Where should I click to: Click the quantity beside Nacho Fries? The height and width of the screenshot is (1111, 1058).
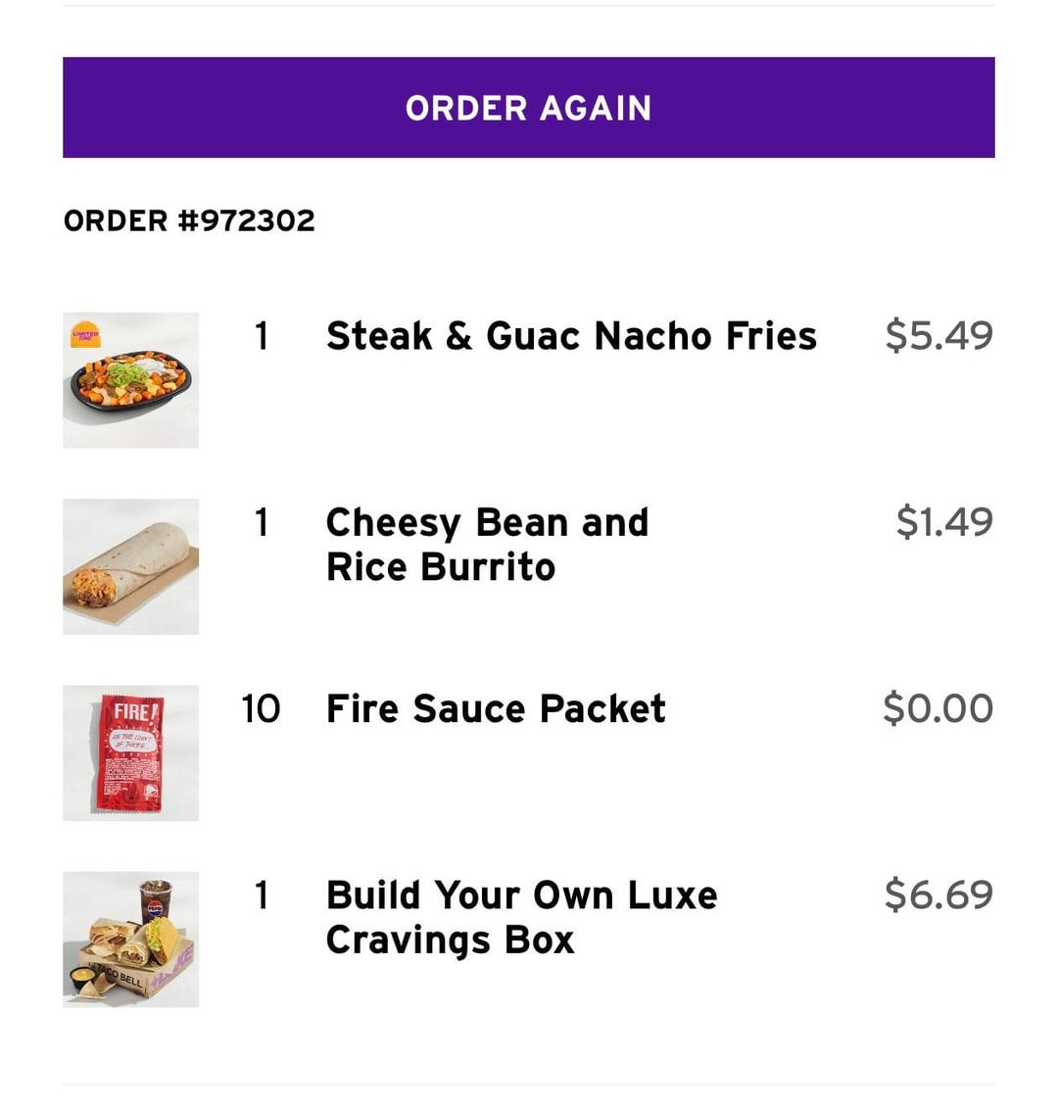pyautogui.click(x=261, y=336)
